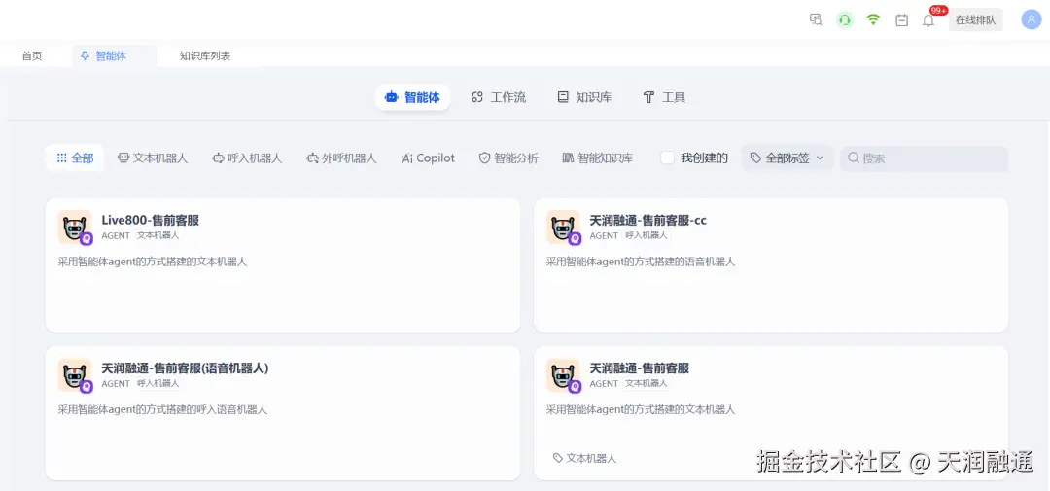The image size is (1050, 491).
Task: Select the 知识库 section
Action: click(584, 97)
